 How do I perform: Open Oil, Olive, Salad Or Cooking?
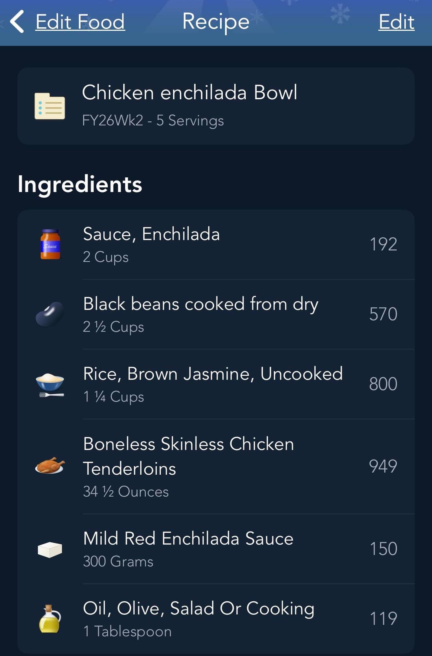click(x=198, y=608)
